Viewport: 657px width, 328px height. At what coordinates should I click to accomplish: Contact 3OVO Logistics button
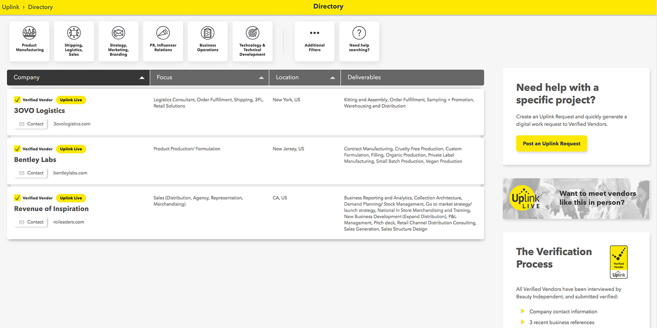pos(31,124)
